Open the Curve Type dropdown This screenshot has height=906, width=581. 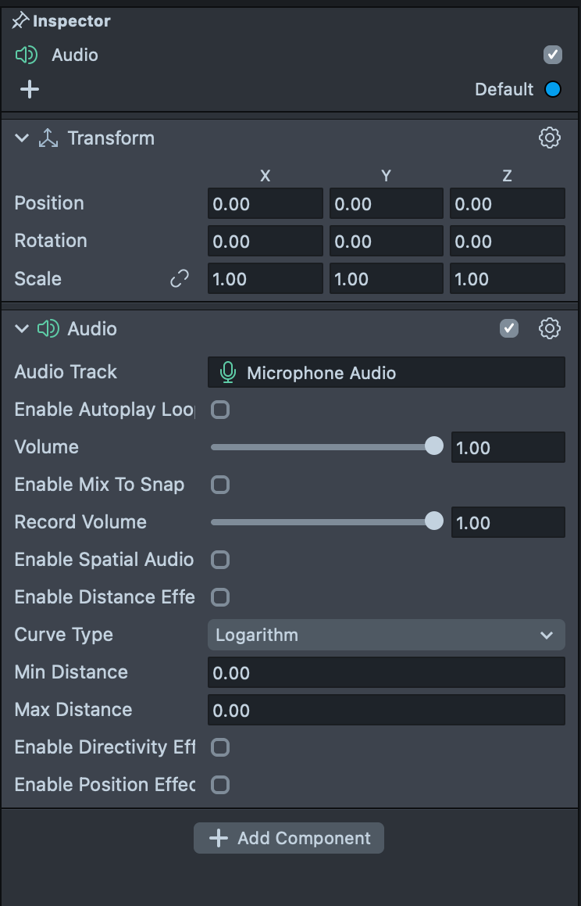386,635
